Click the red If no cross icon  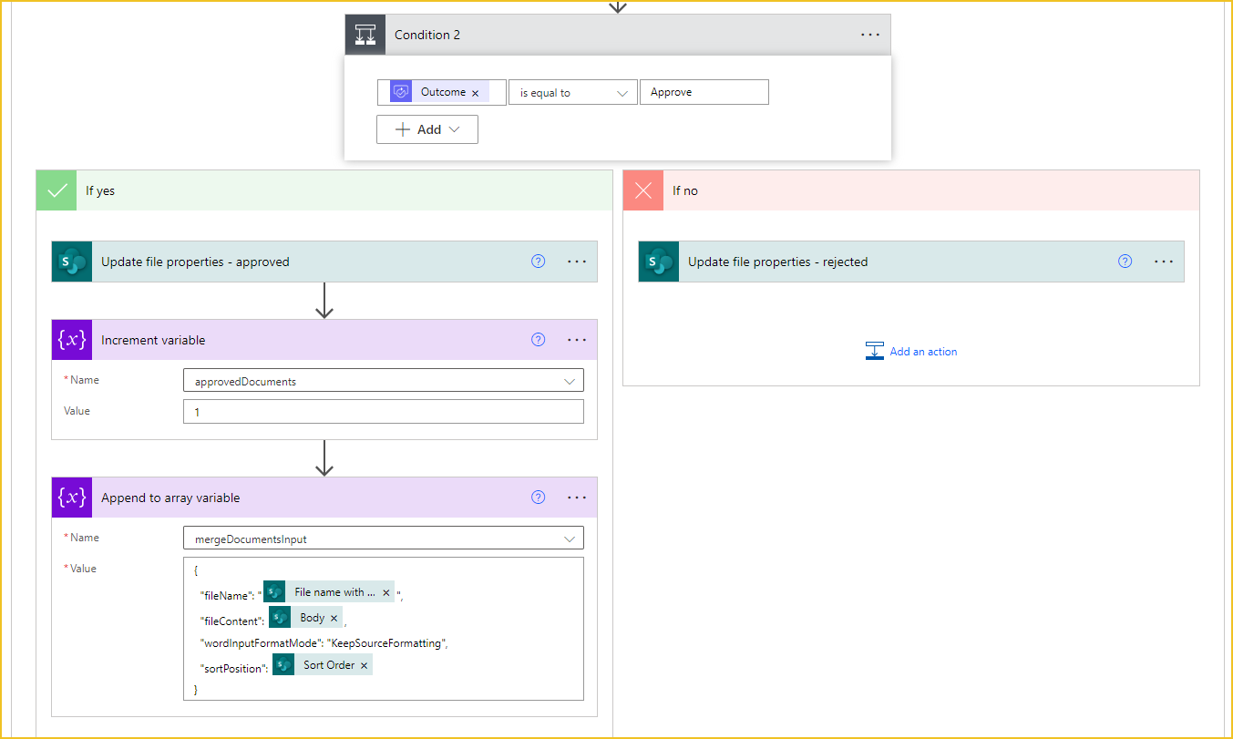point(643,190)
